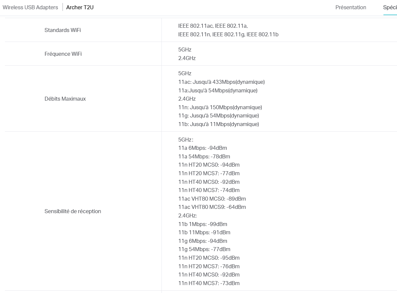
Task: Click '11n HT40 MCS7: -74dBm' line
Action: point(209,190)
